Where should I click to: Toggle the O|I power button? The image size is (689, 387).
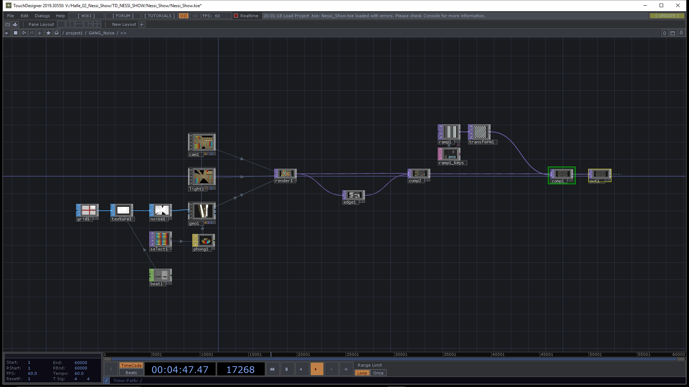click(183, 16)
